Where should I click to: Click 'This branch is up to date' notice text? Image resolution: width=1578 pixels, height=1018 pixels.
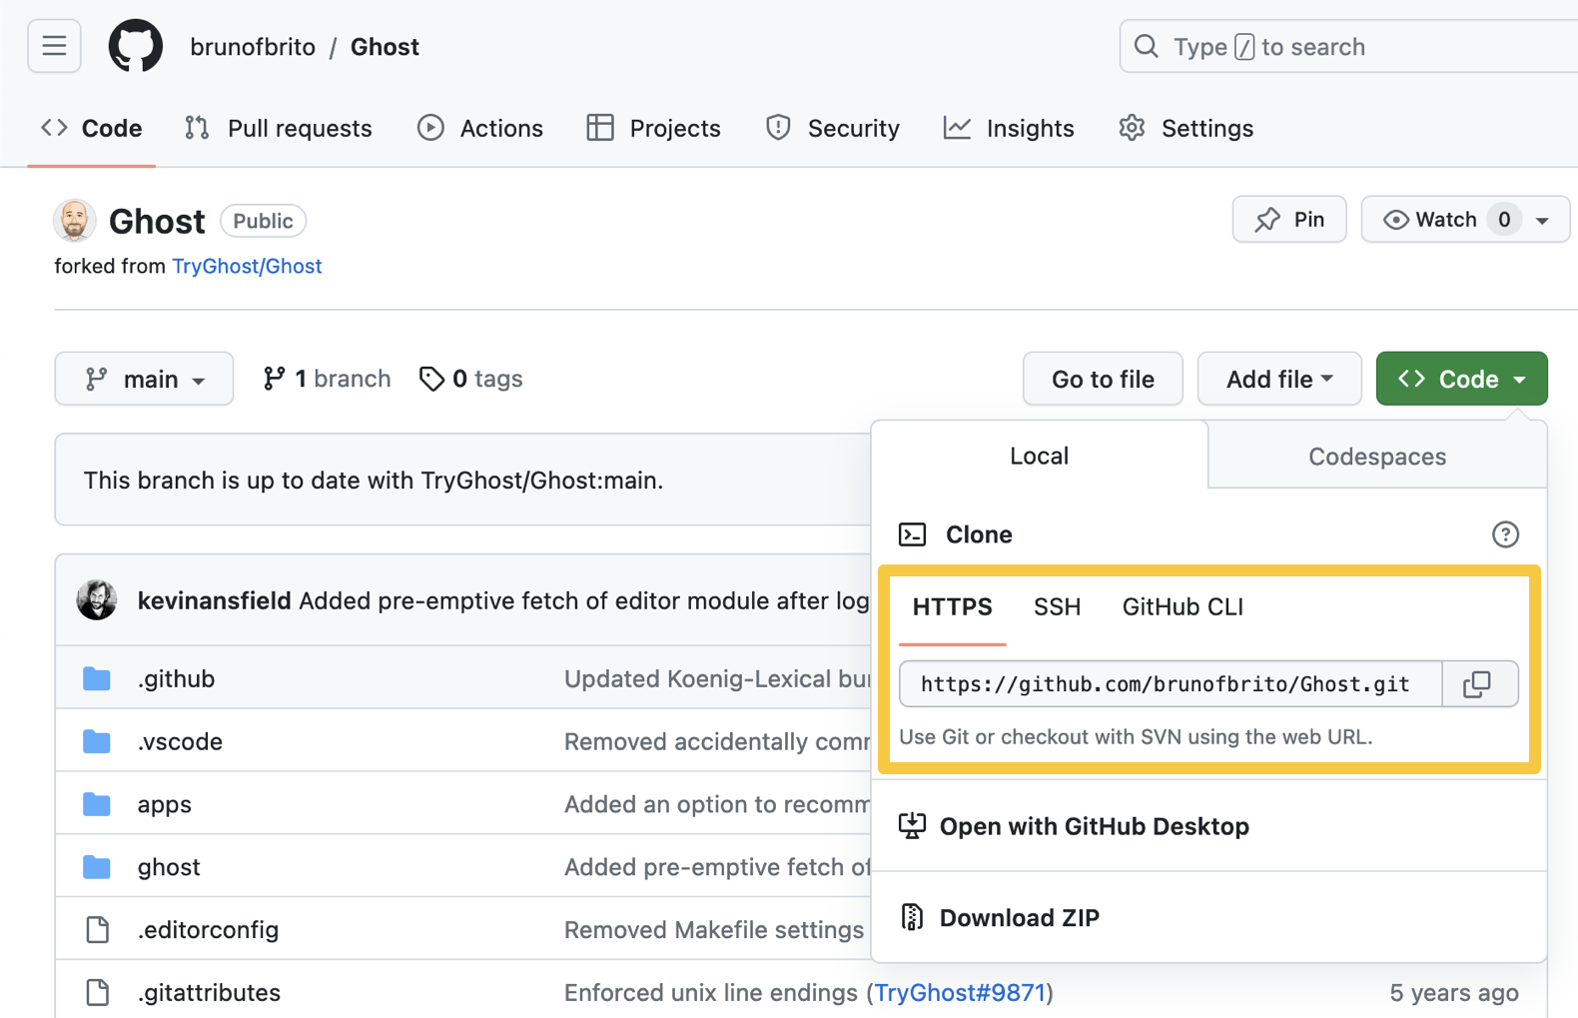tap(374, 481)
